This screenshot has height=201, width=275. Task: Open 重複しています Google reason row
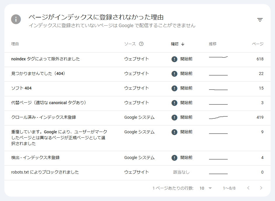click(x=59, y=138)
